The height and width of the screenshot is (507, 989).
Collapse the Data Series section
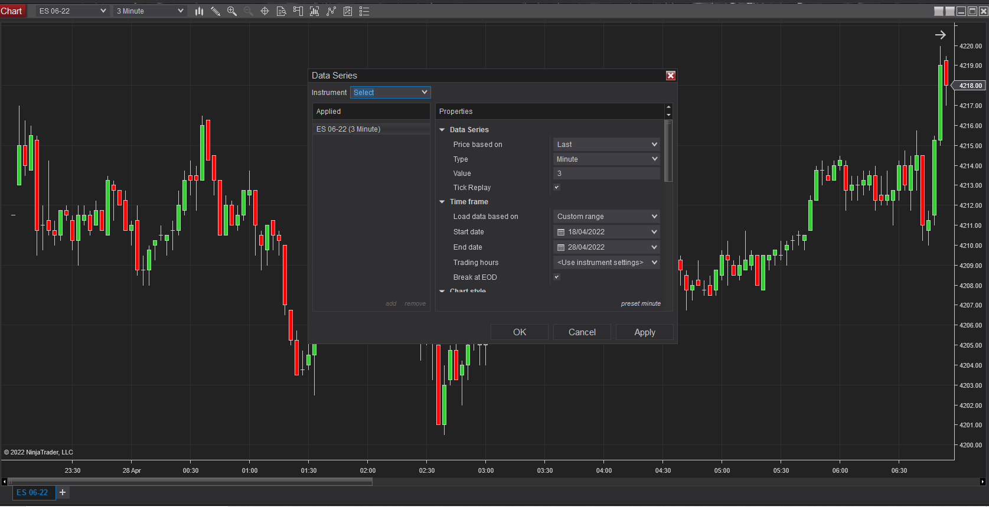[442, 130]
